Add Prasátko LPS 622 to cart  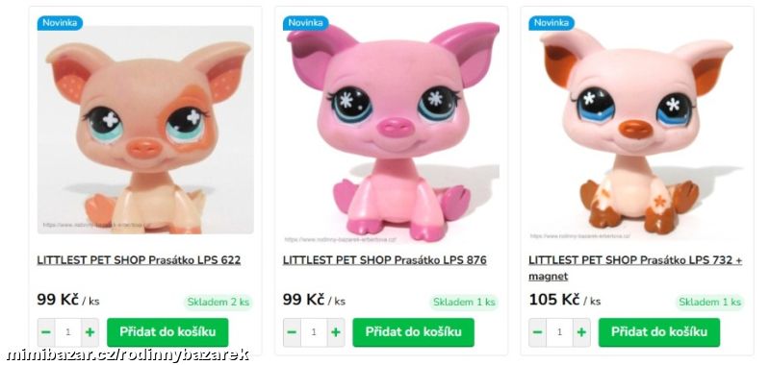(x=167, y=332)
